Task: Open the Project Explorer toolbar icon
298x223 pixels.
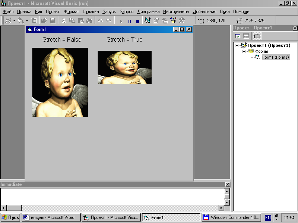Action: coord(148,20)
